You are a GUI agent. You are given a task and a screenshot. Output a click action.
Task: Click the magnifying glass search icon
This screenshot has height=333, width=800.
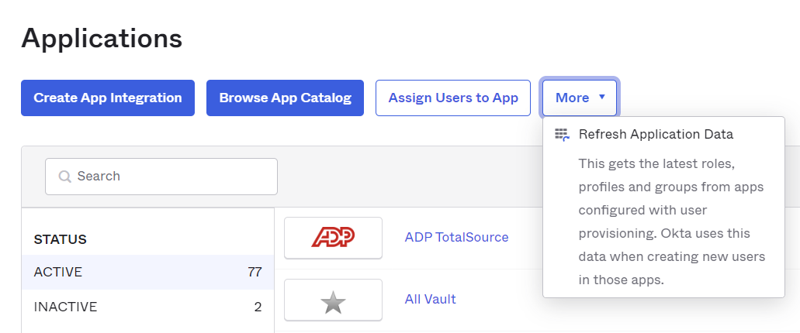click(65, 177)
